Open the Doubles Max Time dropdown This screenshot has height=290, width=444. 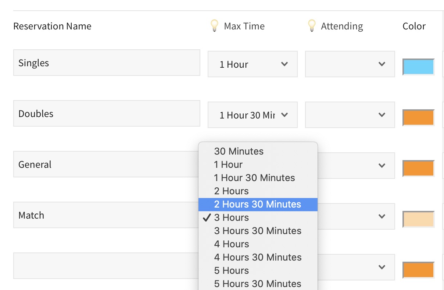[253, 115]
